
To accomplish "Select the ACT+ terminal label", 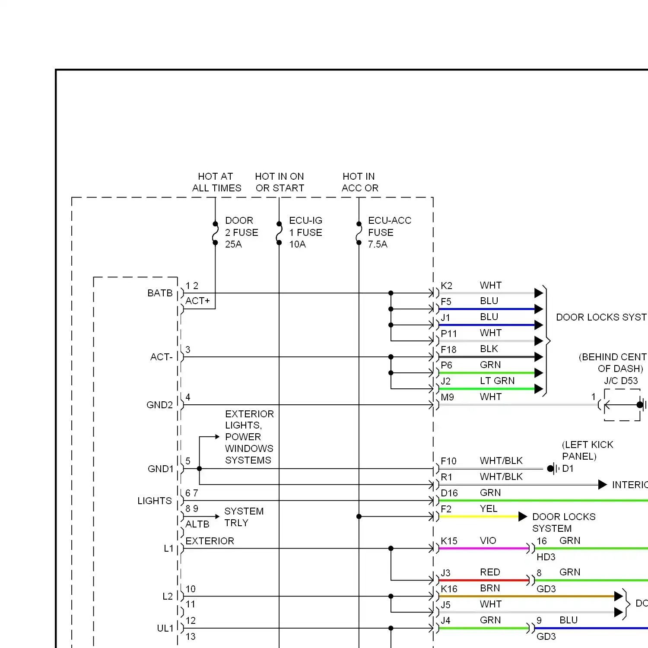I will point(197,301).
